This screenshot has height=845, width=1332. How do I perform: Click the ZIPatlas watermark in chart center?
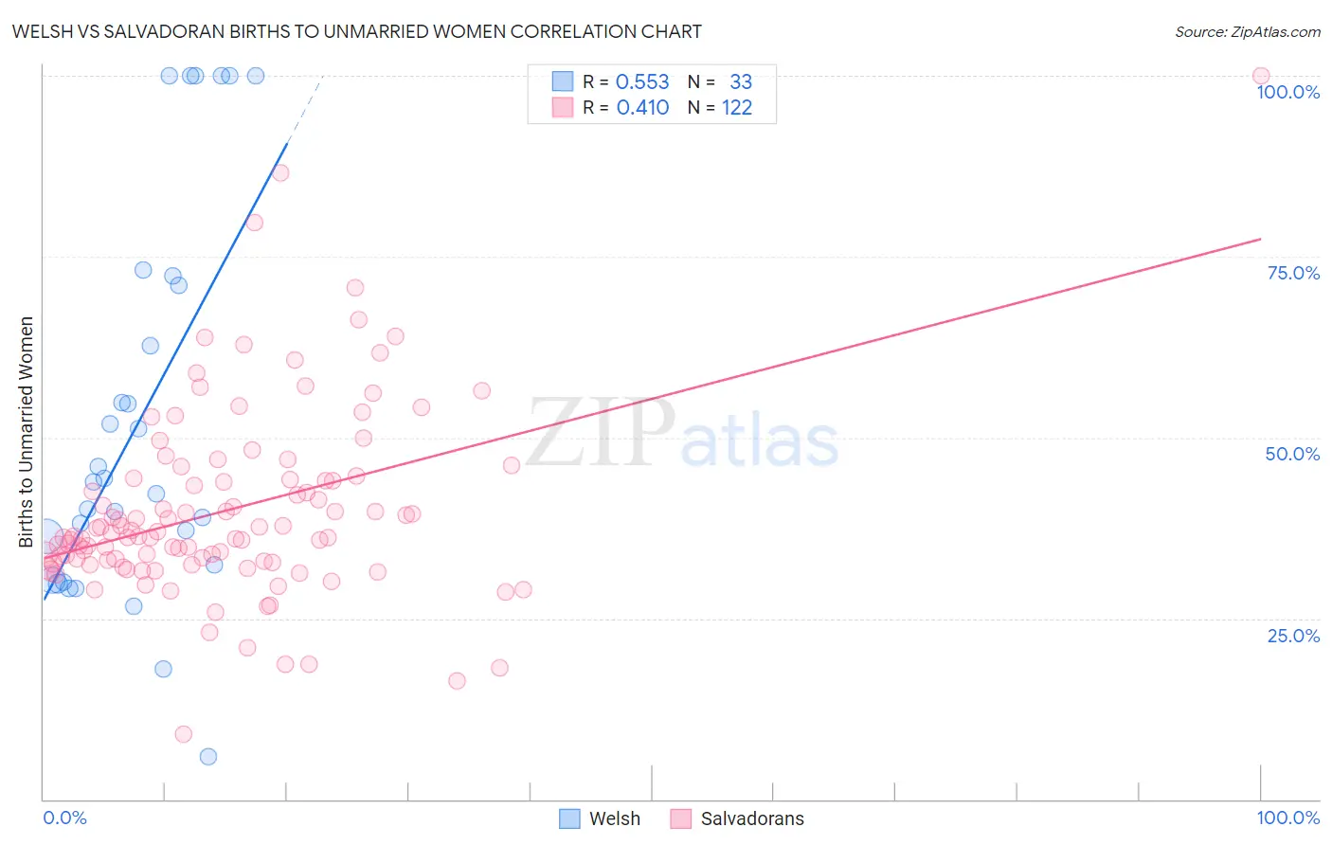click(x=682, y=434)
